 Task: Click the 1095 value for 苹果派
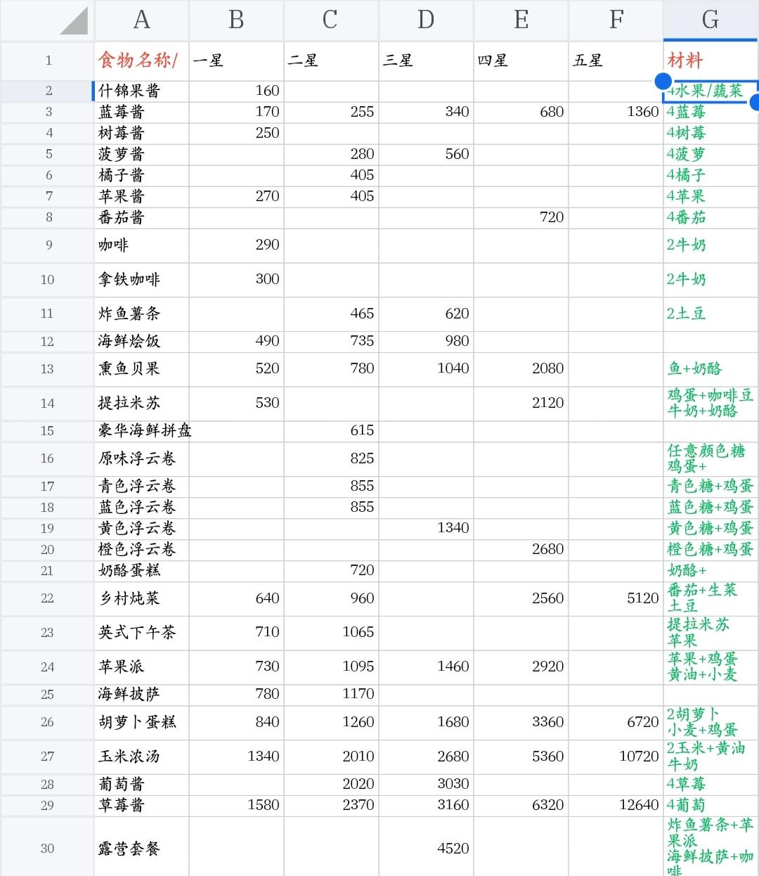point(331,667)
